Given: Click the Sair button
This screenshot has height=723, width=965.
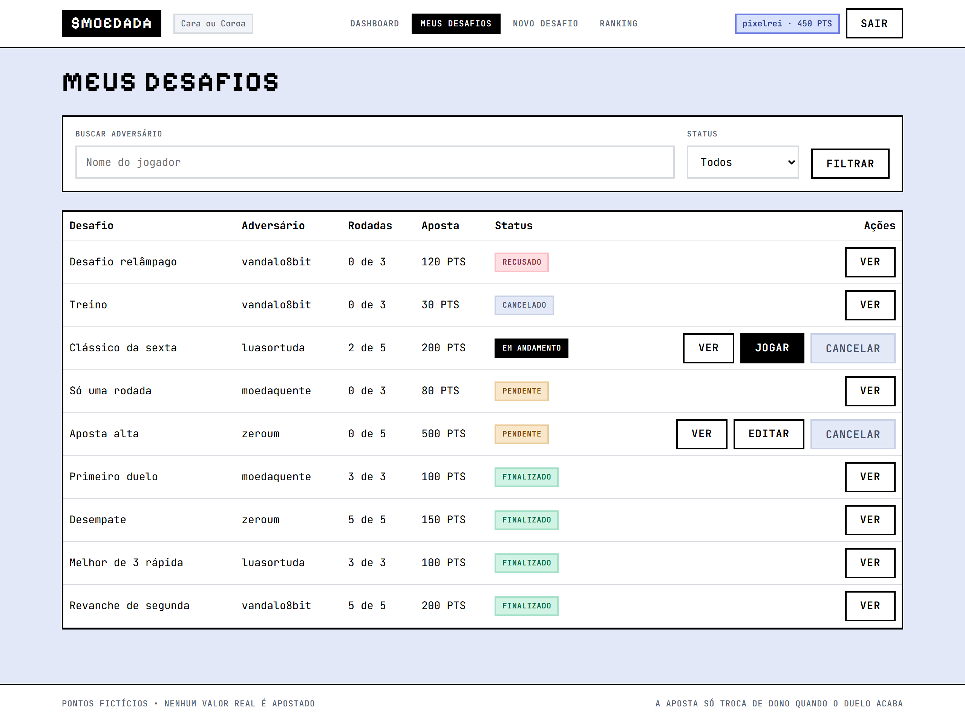Looking at the screenshot, I should click(x=874, y=24).
